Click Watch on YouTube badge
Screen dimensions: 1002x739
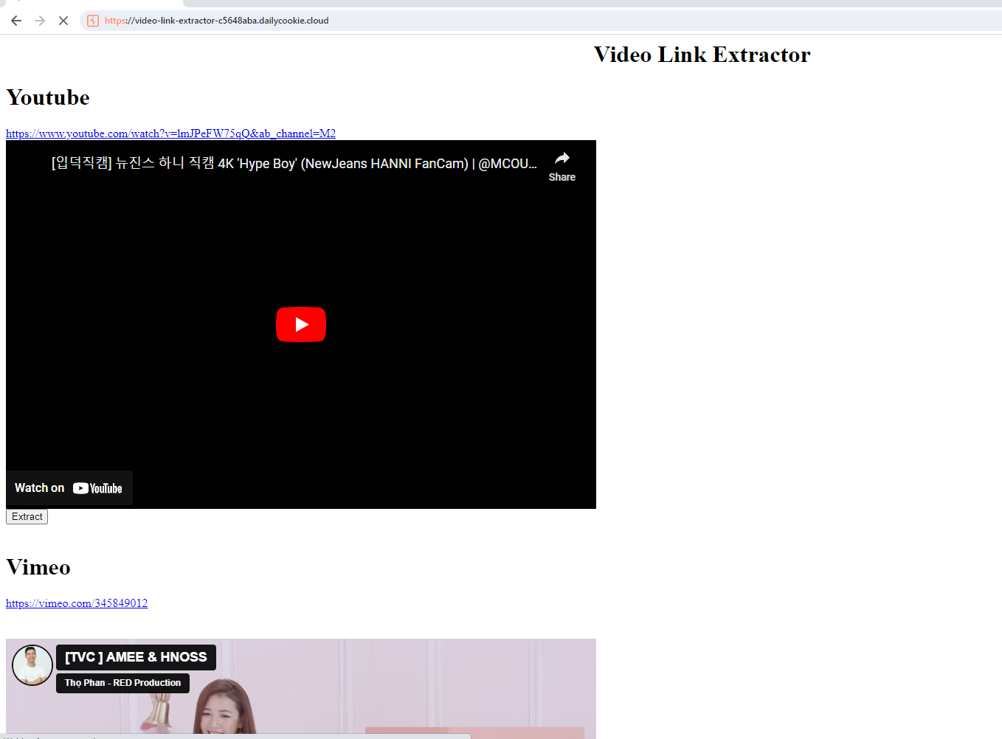[x=69, y=488]
